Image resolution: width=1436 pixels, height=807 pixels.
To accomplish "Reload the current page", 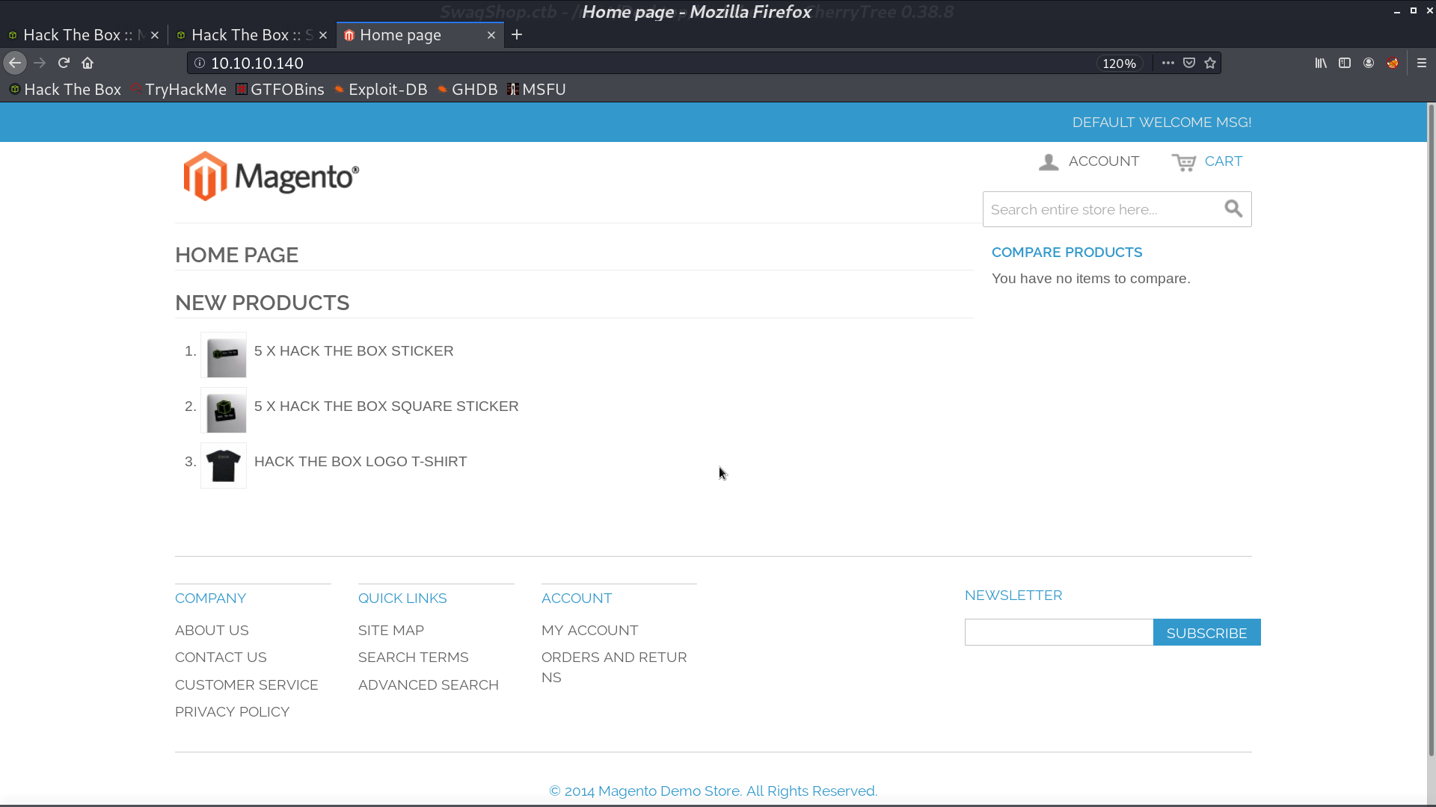I will click(64, 64).
